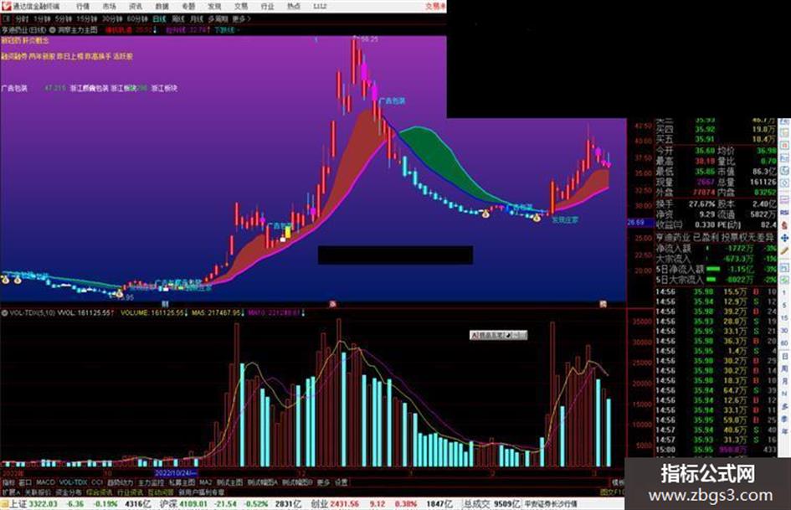Select 周 period button in right sidebar
The image size is (791, 510).
[785, 369]
